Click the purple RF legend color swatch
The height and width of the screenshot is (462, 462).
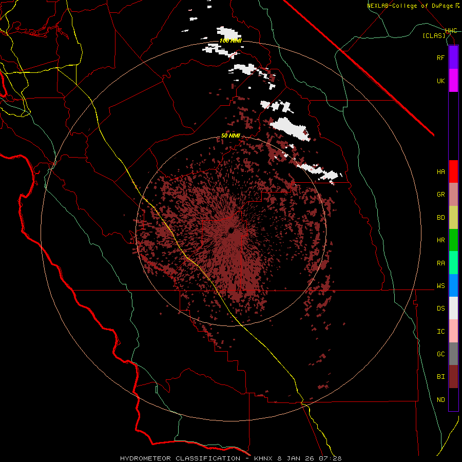pyautogui.click(x=453, y=57)
